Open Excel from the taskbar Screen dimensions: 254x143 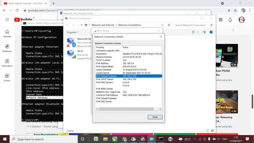pos(96,139)
